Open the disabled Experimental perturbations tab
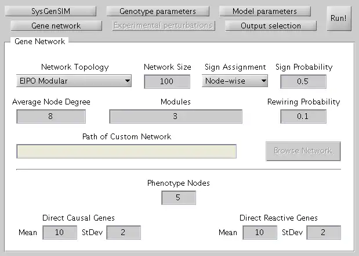The width and height of the screenshot is (359, 256). [x=164, y=26]
